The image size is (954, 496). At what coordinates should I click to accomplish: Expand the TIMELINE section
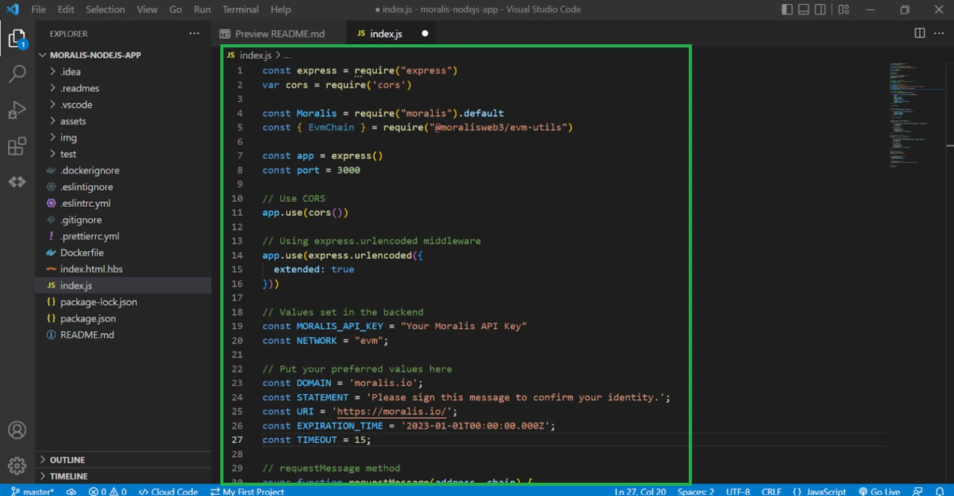pyautogui.click(x=68, y=476)
